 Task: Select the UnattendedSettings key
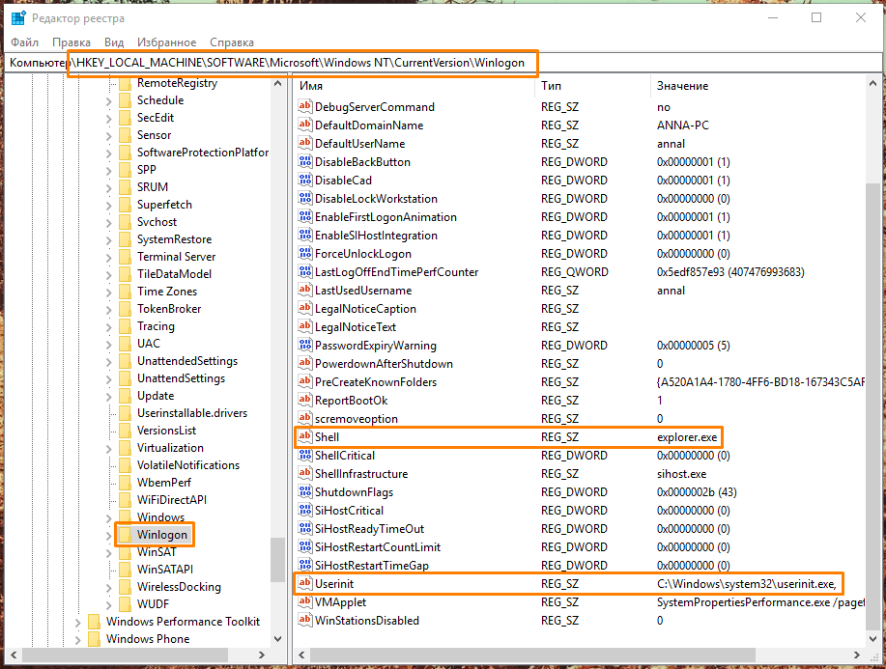(x=187, y=361)
